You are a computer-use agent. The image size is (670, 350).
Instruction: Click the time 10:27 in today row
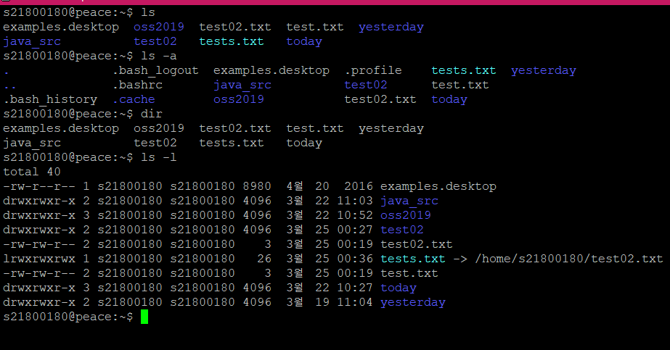tap(355, 288)
